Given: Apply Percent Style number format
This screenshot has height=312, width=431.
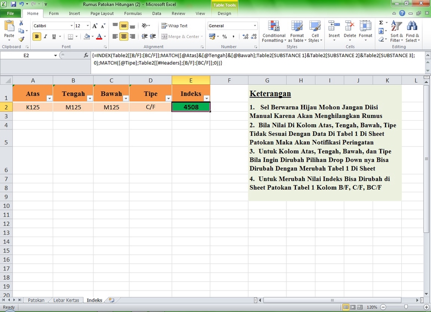Looking at the screenshot, I should 224,36.
